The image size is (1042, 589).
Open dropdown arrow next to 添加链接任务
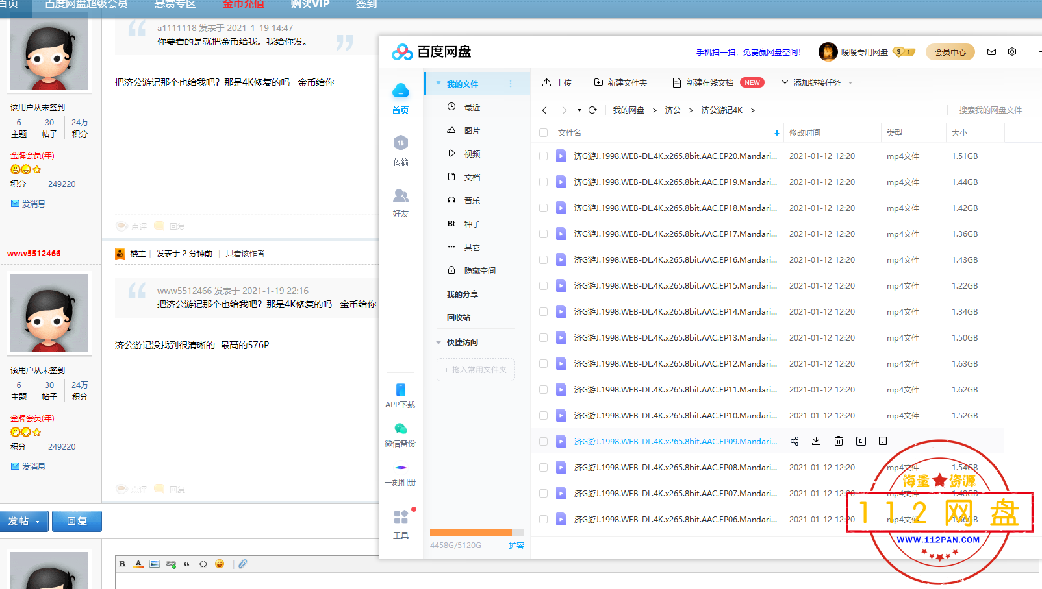click(850, 83)
